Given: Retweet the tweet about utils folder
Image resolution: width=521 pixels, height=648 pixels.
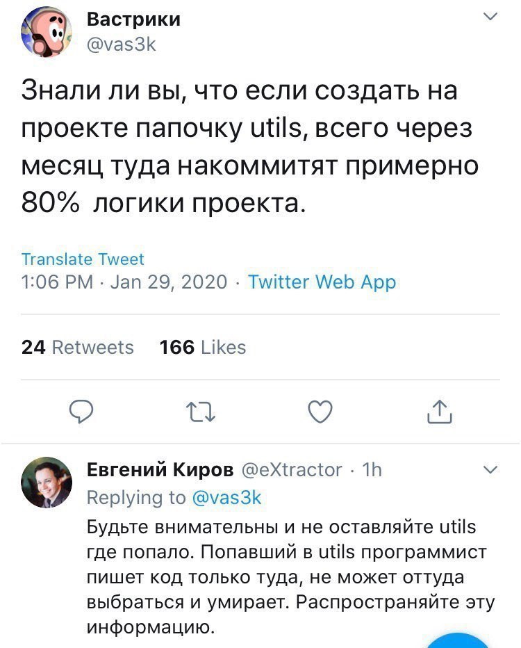Looking at the screenshot, I should (x=201, y=413).
